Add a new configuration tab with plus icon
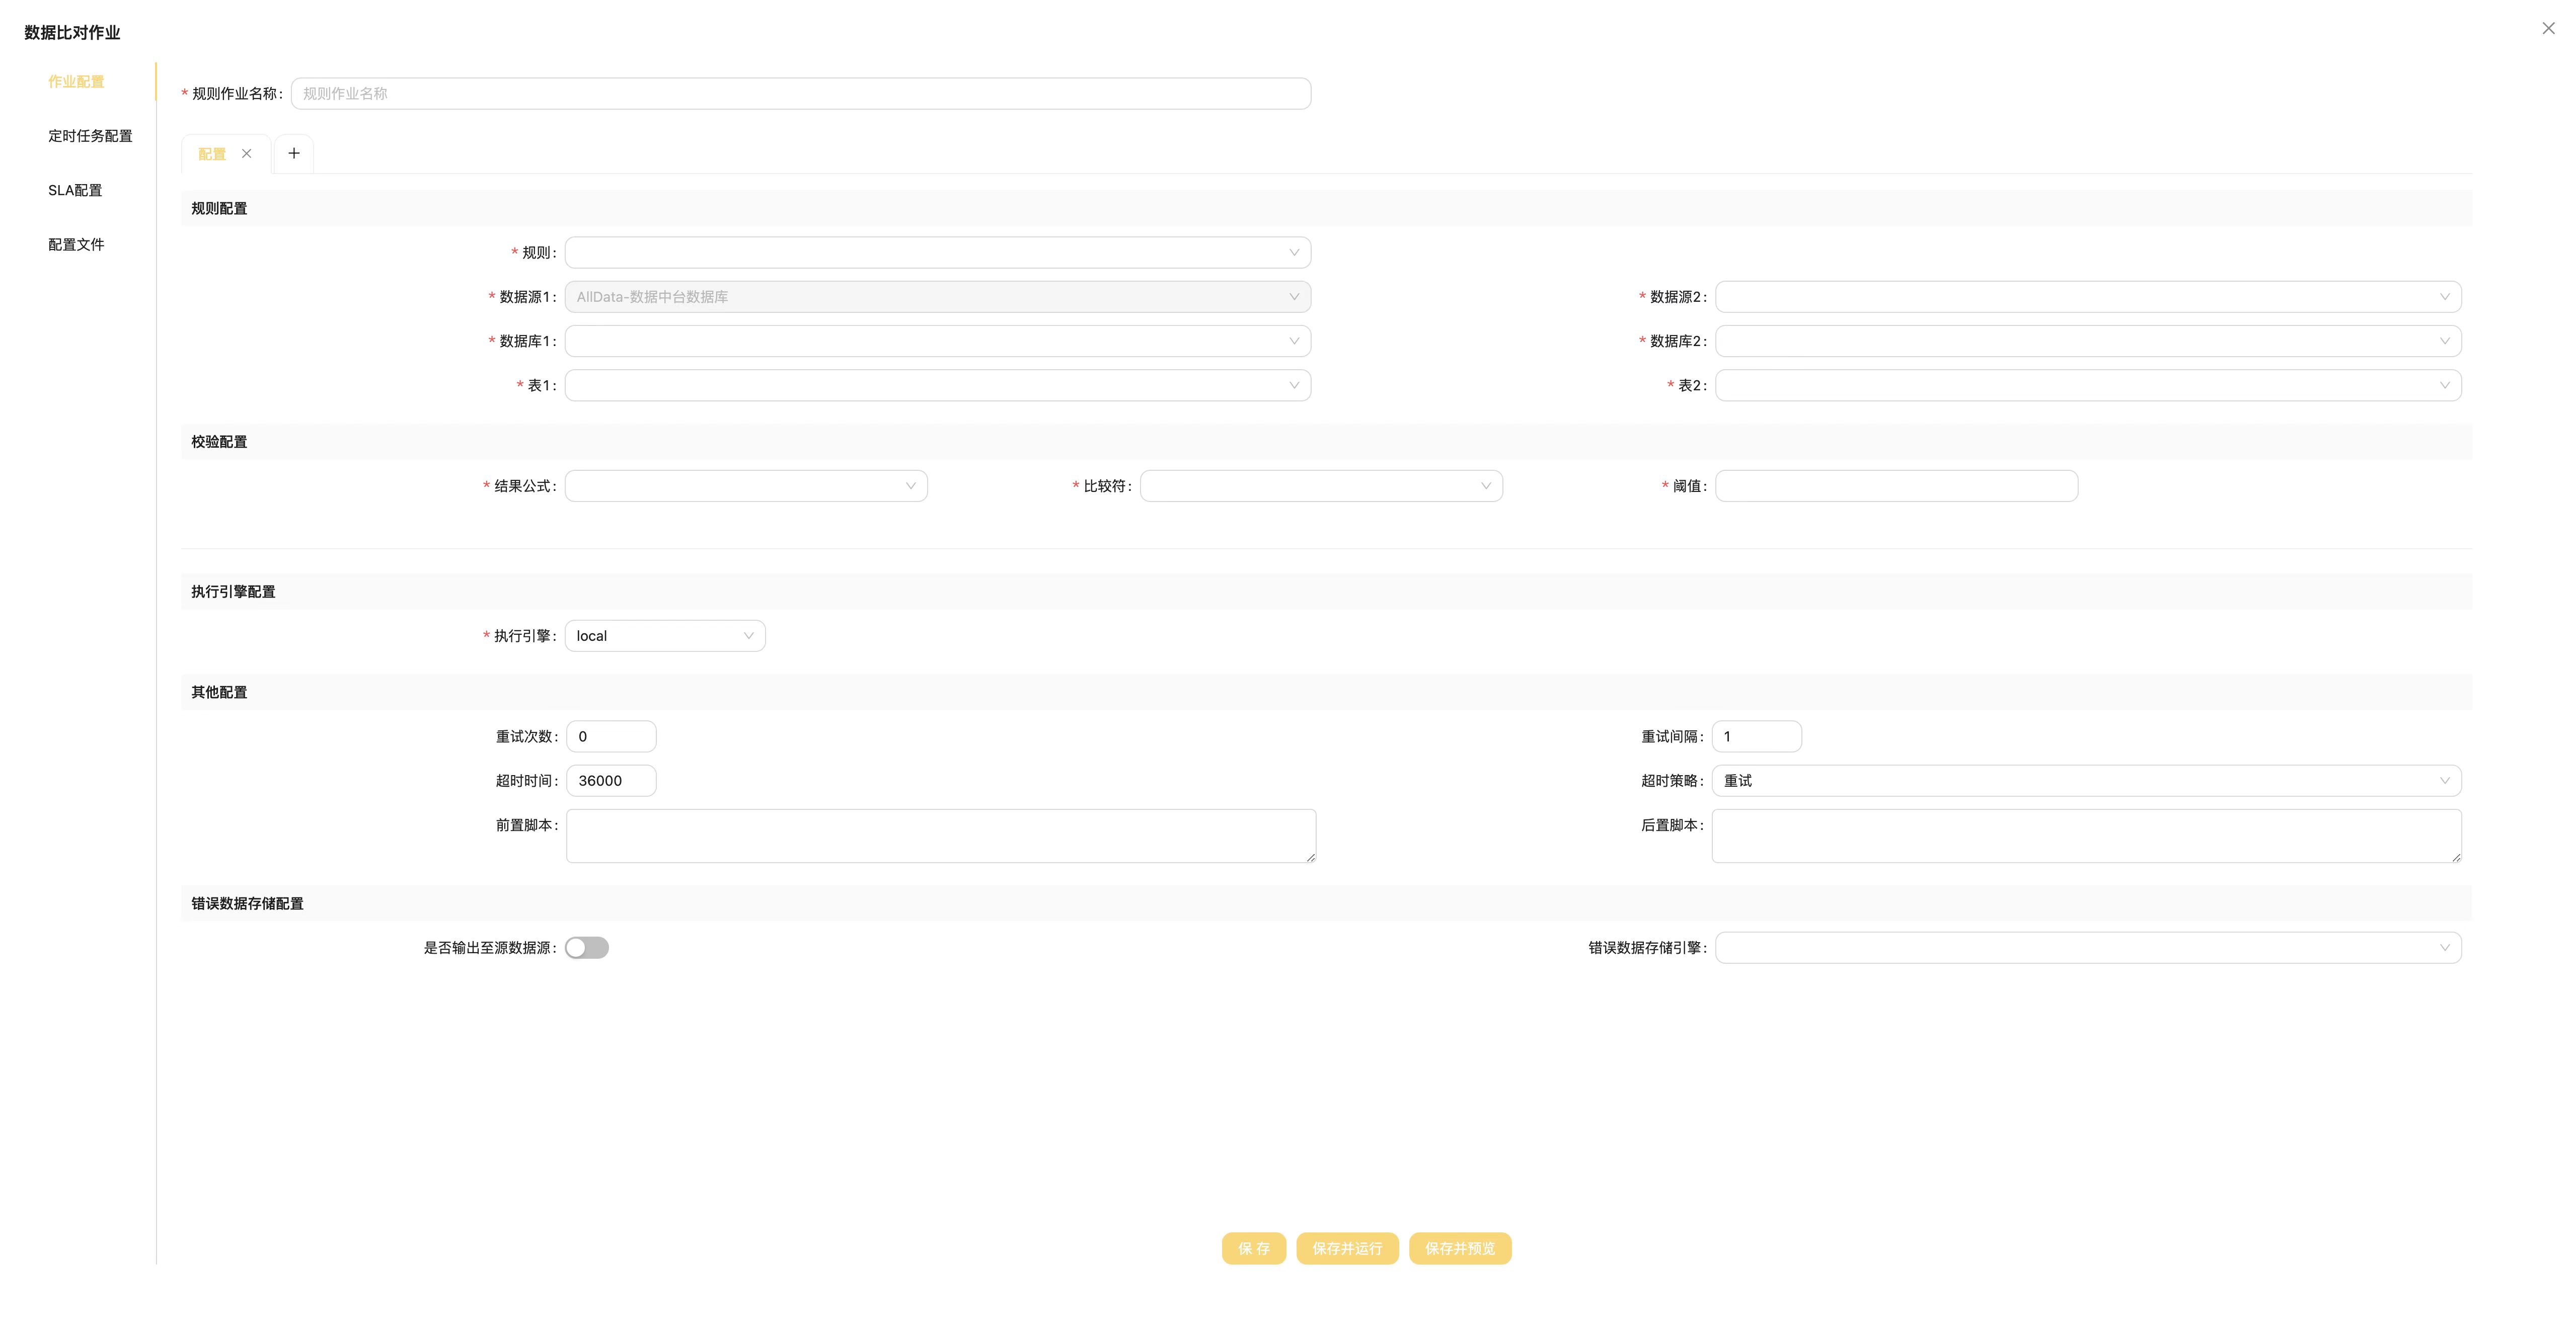The height and width of the screenshot is (1336, 2576). pyautogui.click(x=294, y=153)
